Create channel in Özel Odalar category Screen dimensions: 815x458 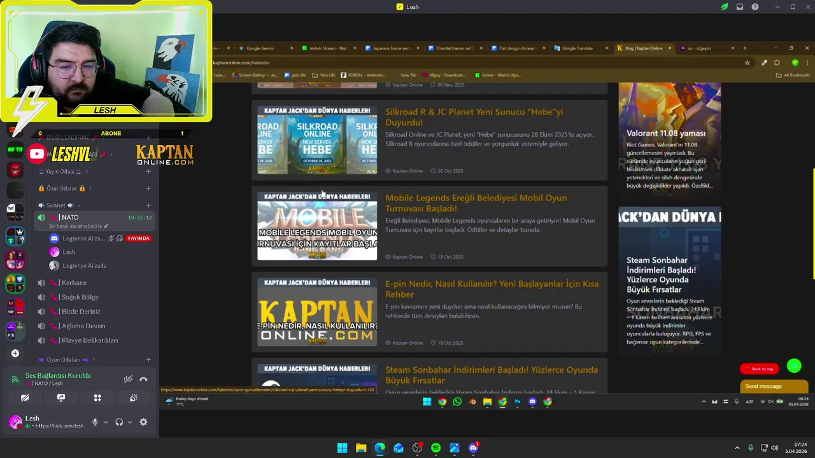tap(148, 188)
